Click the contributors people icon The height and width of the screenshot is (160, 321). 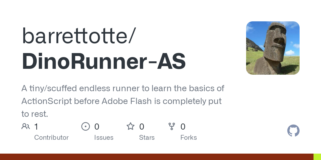[26, 126]
